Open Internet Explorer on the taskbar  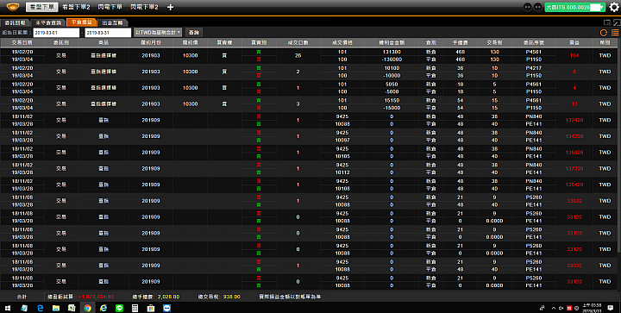click(103, 308)
